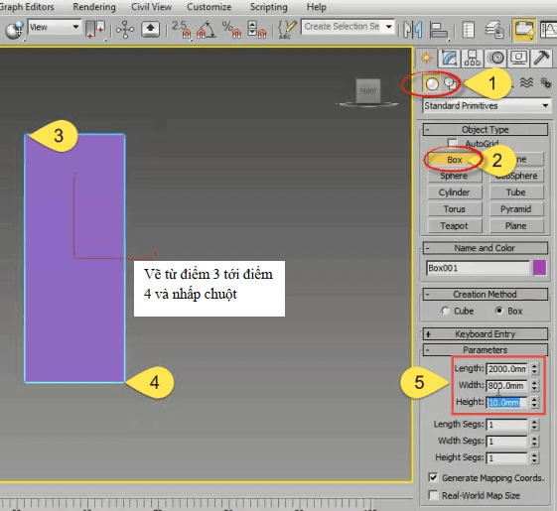Collapse the Parameters rollout
This screenshot has height=511, width=557.
(x=485, y=350)
